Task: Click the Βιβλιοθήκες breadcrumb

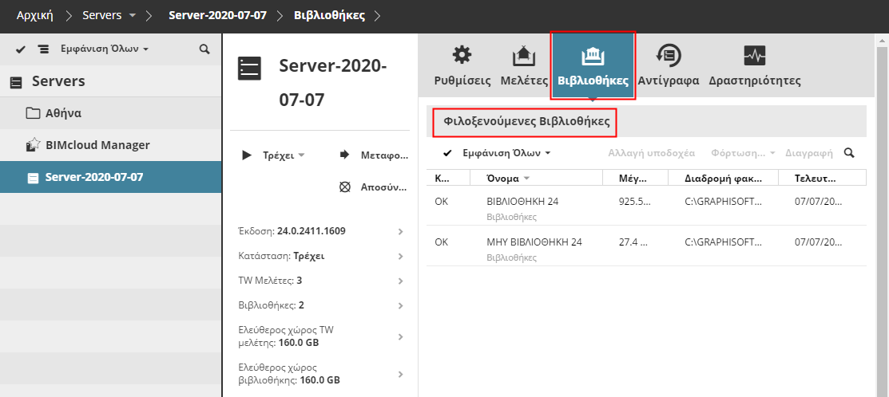Action: pos(329,15)
